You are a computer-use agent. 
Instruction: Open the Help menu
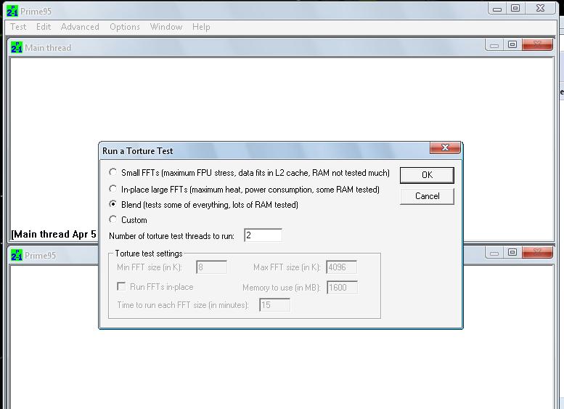[201, 27]
